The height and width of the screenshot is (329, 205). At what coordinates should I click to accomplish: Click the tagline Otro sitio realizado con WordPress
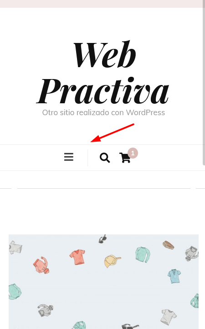click(x=103, y=112)
